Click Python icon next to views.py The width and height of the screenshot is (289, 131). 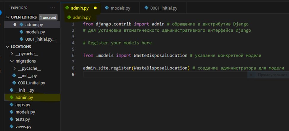coord(12,127)
